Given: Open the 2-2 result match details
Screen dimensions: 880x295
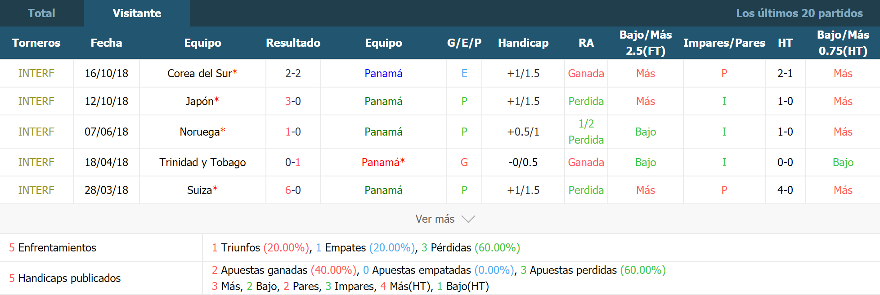Looking at the screenshot, I should point(293,73).
